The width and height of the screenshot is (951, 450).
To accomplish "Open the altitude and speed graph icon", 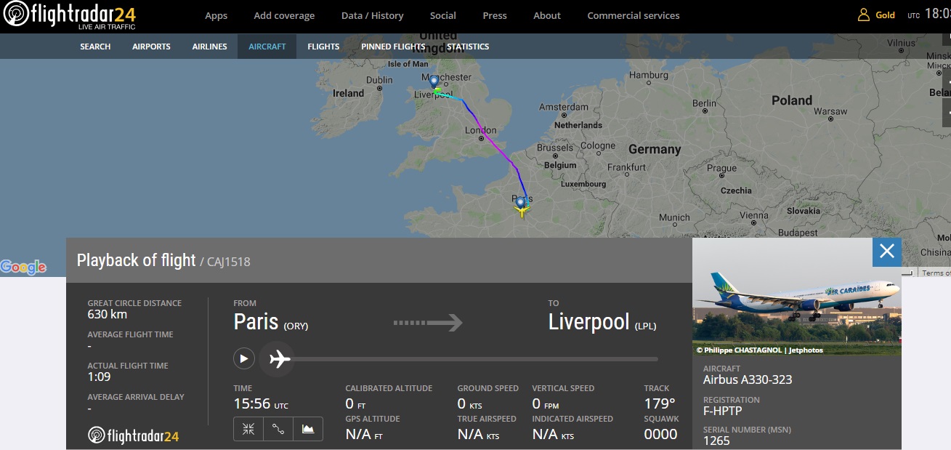I will pyautogui.click(x=308, y=429).
